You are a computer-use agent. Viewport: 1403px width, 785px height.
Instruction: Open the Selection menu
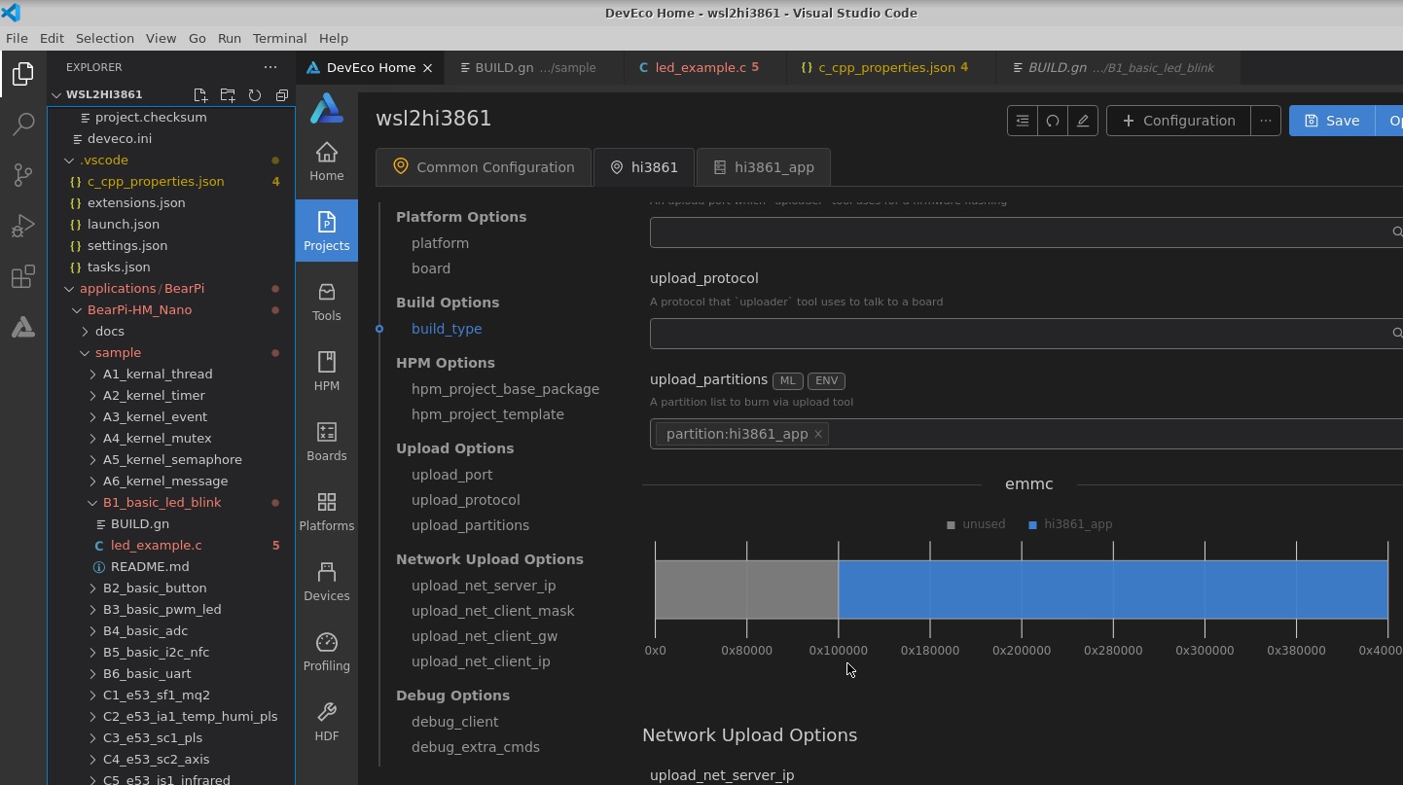tap(105, 38)
